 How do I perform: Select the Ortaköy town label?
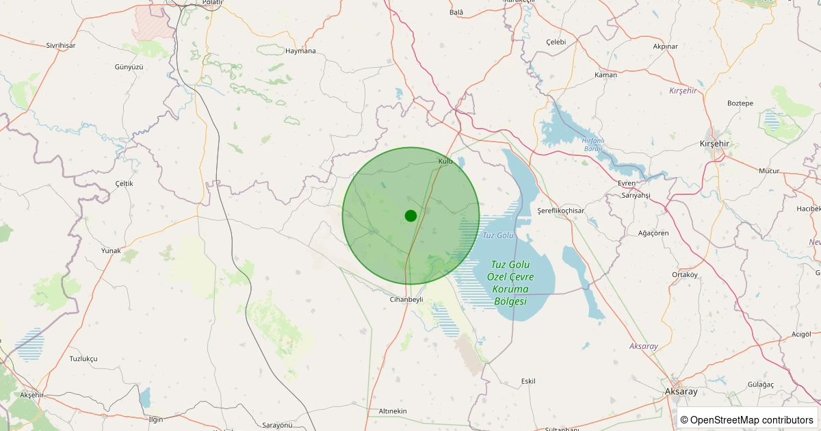tap(684, 275)
